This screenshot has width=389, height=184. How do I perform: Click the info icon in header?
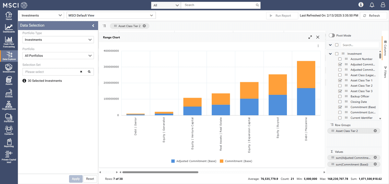(x=361, y=5)
